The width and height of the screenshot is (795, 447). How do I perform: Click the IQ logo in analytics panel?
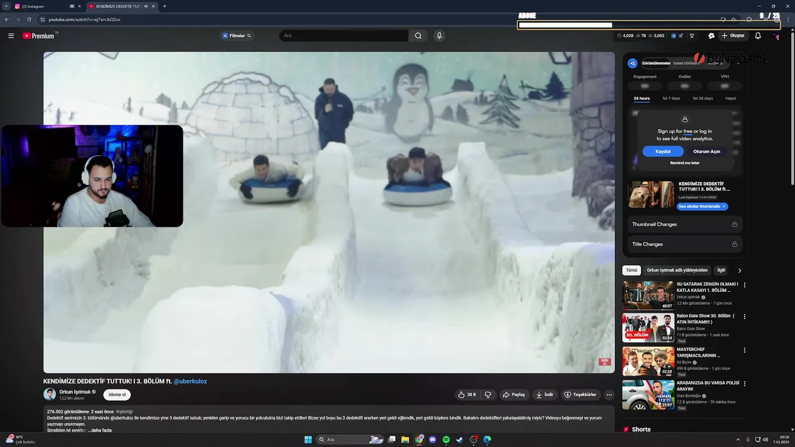pyautogui.click(x=632, y=63)
